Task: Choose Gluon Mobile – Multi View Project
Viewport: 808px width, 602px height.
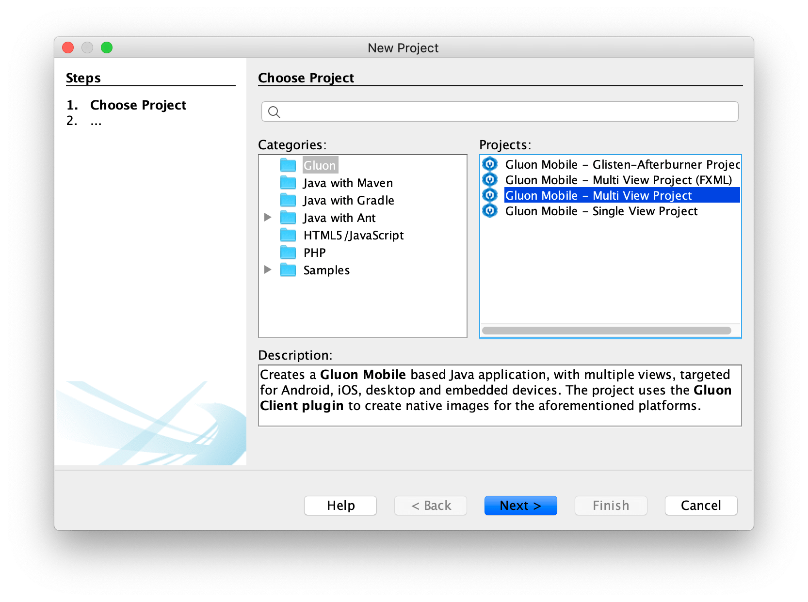Action: click(622, 195)
